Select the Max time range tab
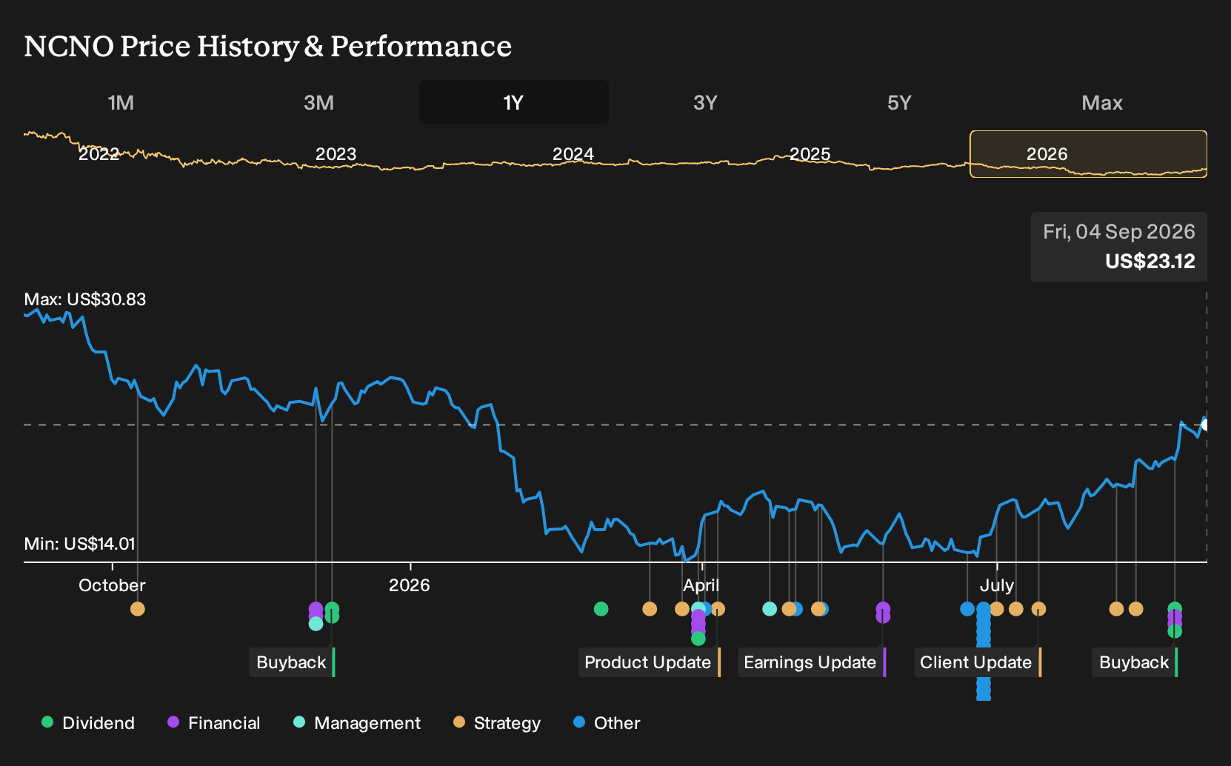 [x=1102, y=102]
